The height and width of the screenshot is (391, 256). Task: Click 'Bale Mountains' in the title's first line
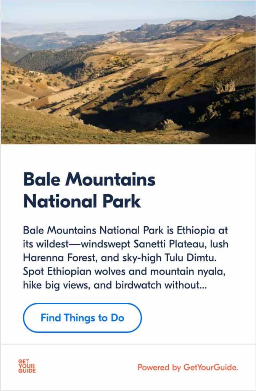pos(90,179)
